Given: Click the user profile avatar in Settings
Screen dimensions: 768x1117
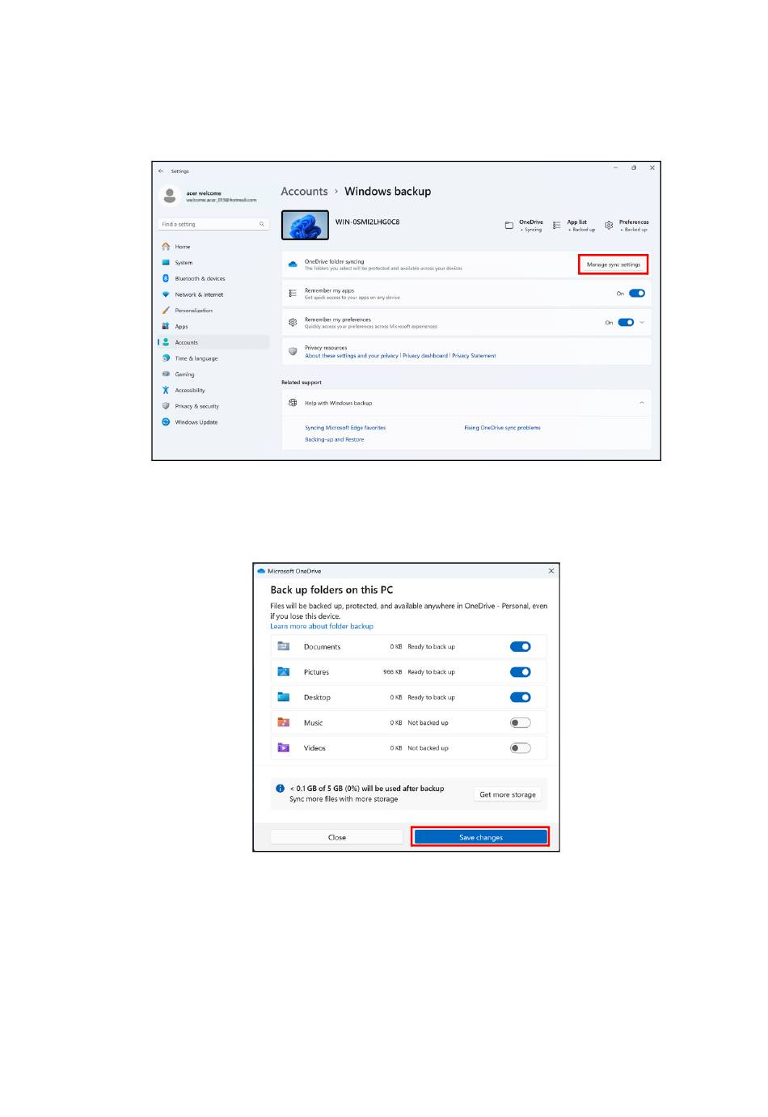Looking at the screenshot, I should 170,195.
